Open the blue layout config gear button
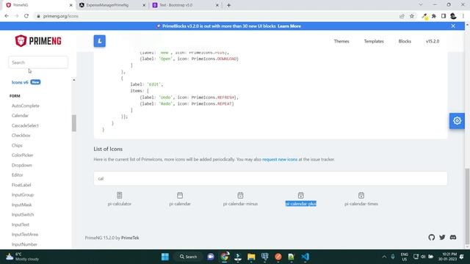Viewport: 470px width, 264px height. tap(457, 121)
